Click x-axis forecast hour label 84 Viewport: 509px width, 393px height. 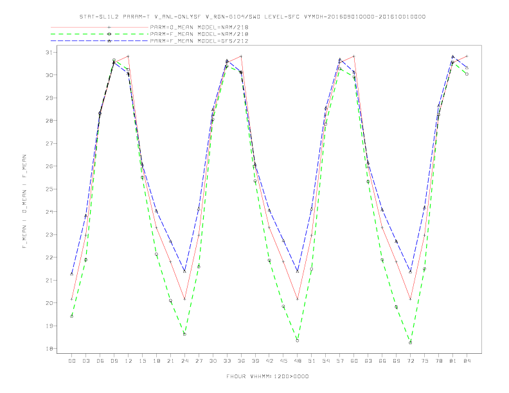tap(467, 361)
